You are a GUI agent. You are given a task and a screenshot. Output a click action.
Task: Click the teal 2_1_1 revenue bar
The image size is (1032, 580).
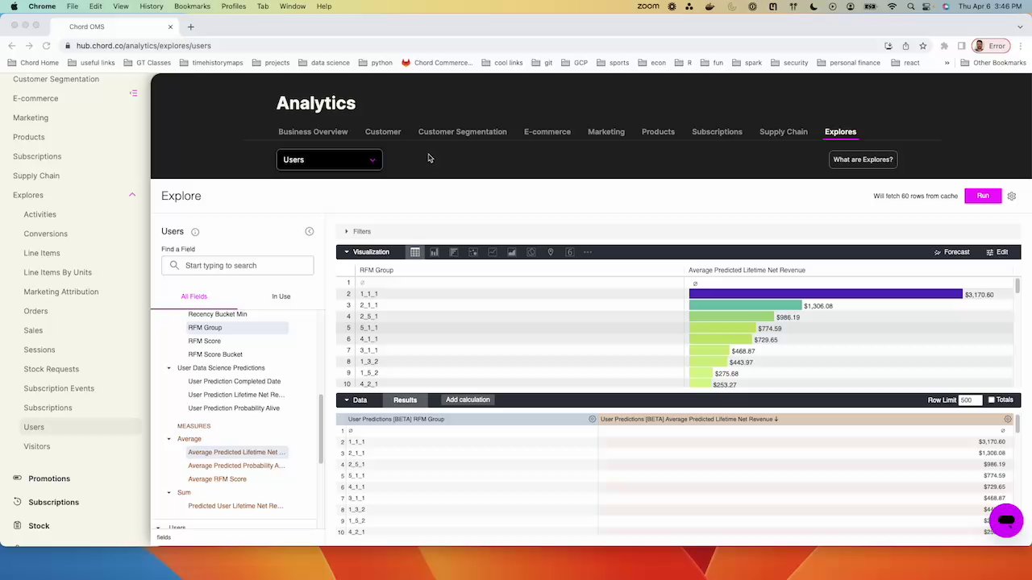(745, 305)
